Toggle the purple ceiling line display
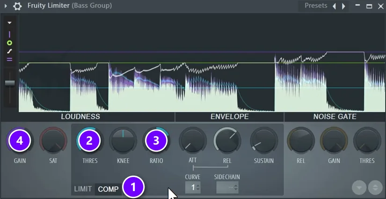Image resolution: width=386 pixels, height=199 pixels. tap(10, 35)
